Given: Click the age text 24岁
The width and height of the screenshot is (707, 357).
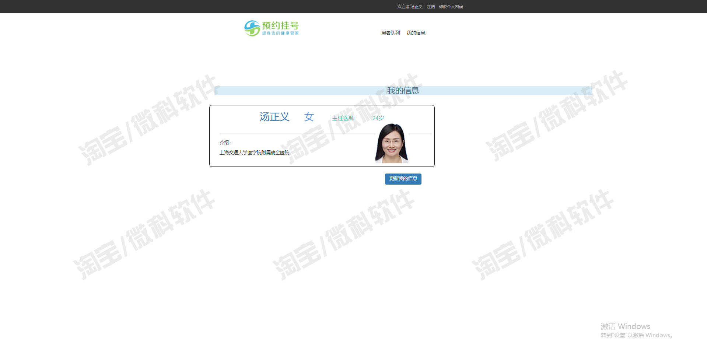Looking at the screenshot, I should [378, 118].
